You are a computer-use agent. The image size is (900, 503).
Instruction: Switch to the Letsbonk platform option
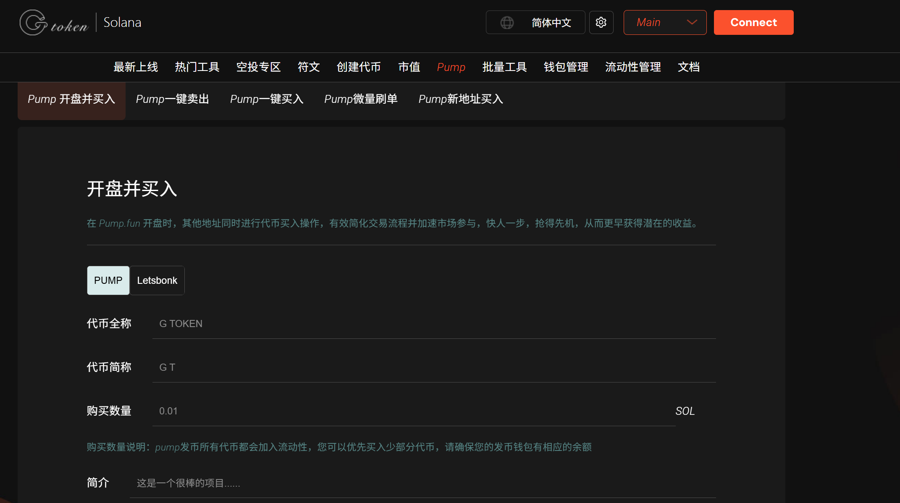157,280
